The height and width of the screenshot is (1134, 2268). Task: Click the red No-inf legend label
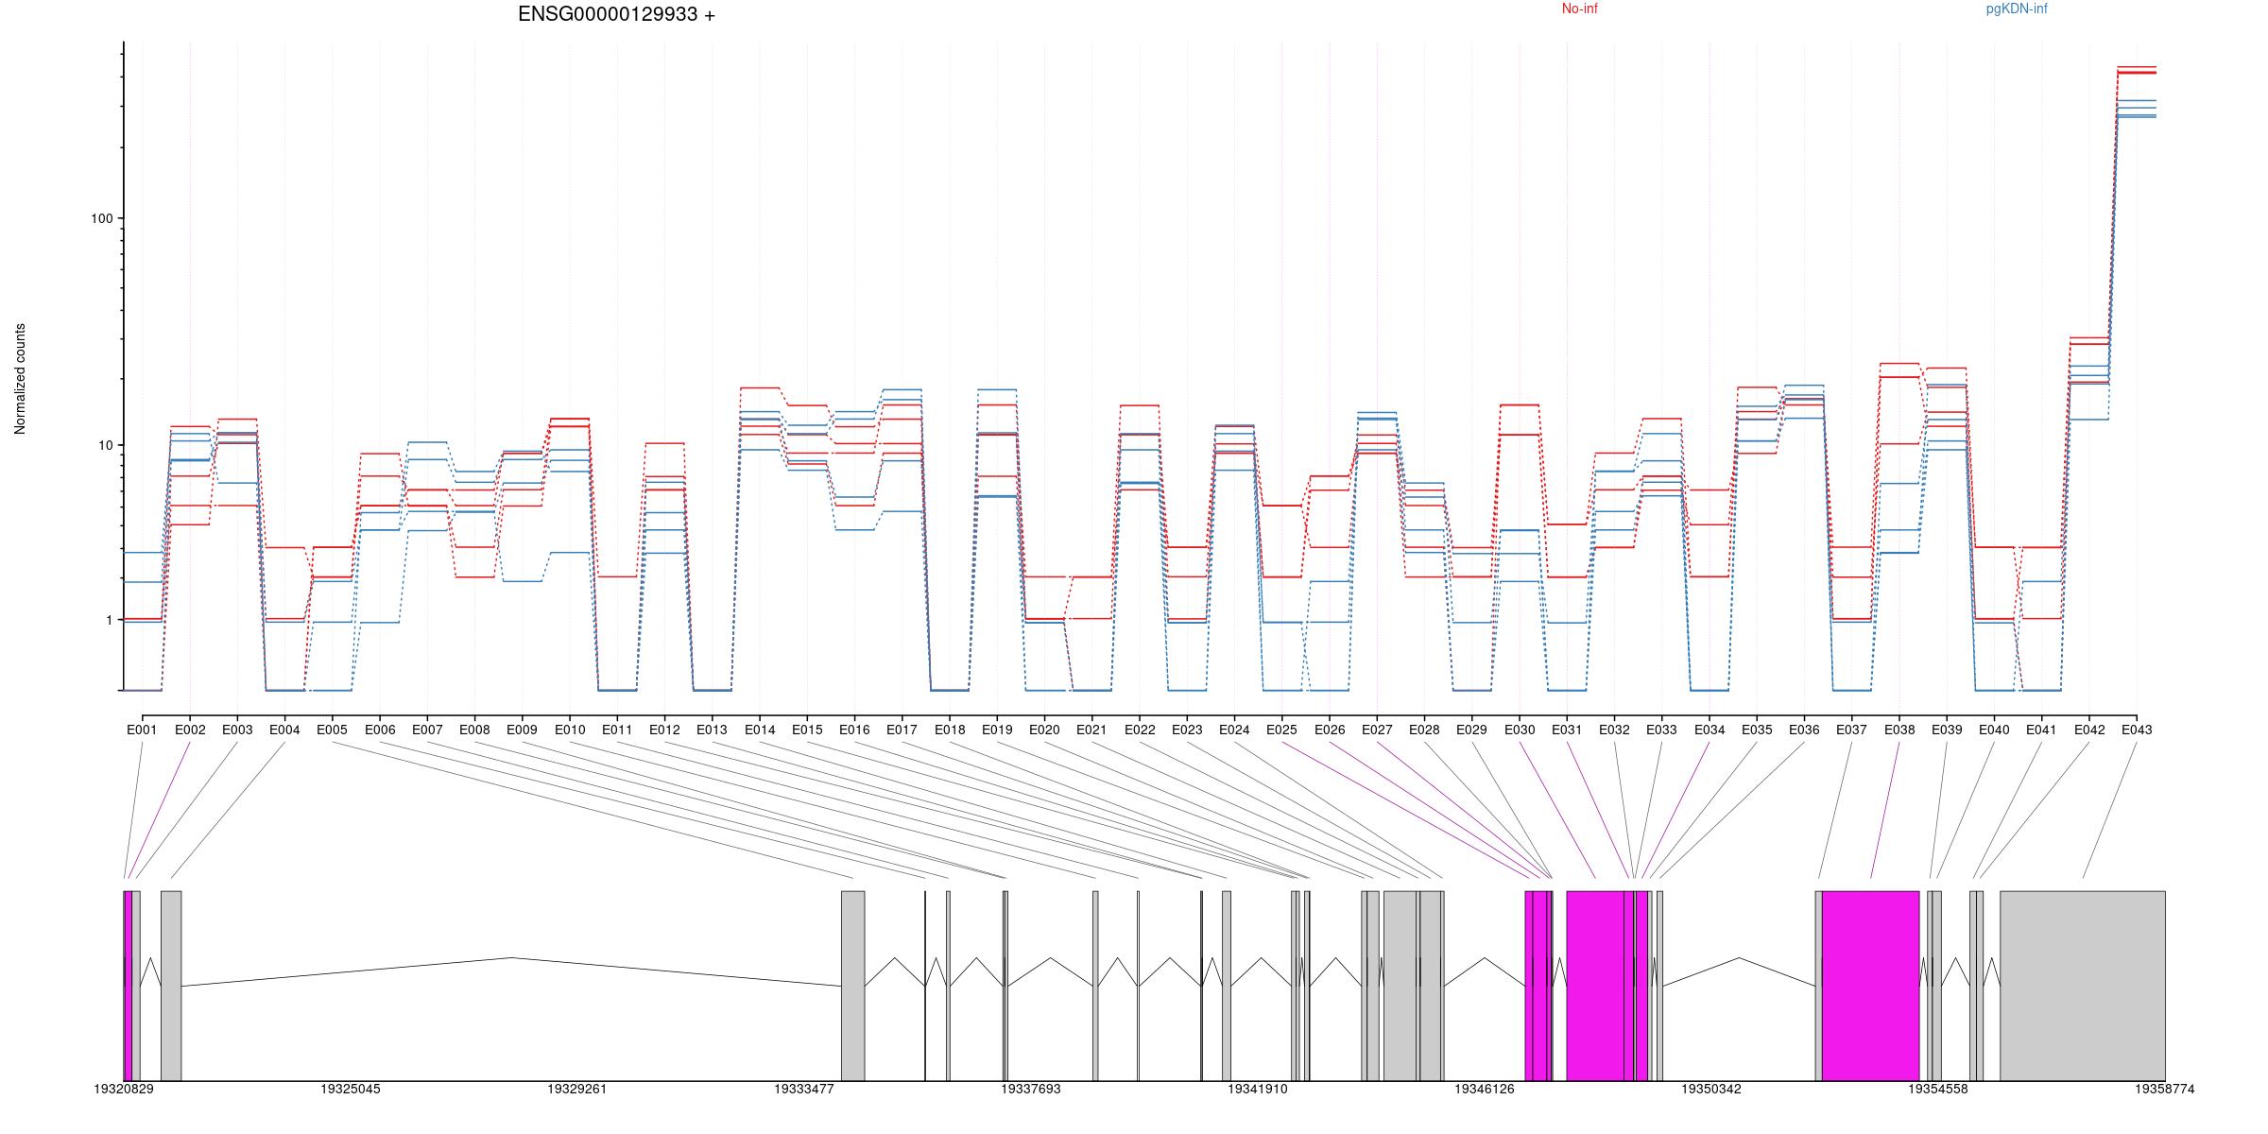1579,9
